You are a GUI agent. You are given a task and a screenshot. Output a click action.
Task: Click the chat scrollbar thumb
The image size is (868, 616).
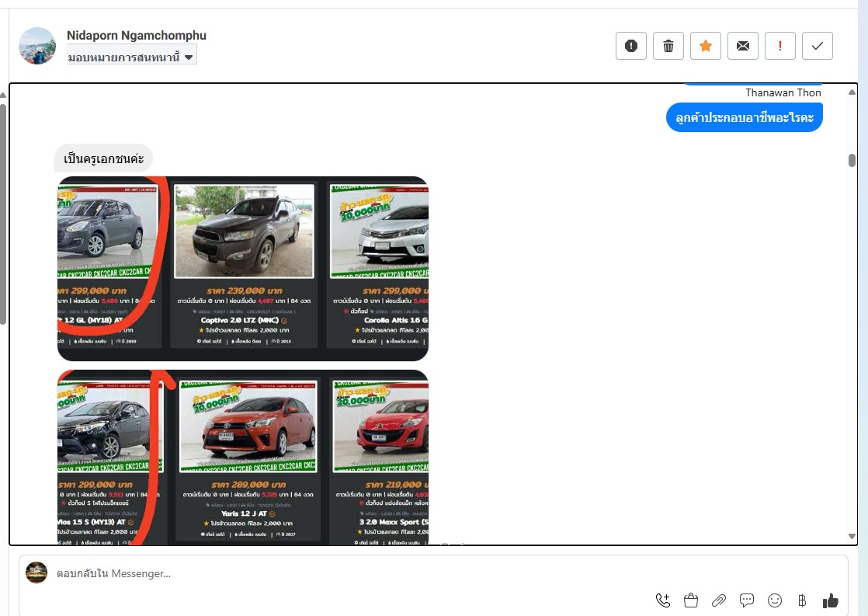coord(852,160)
